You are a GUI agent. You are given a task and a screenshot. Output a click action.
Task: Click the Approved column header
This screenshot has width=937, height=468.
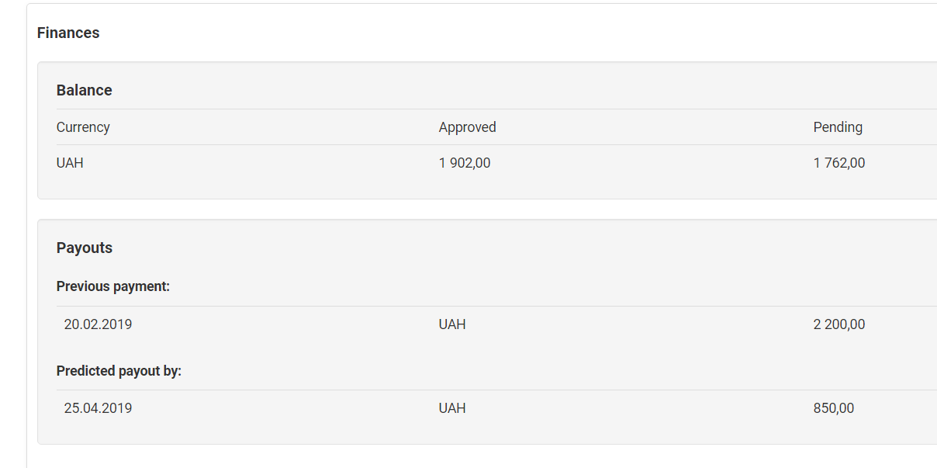(467, 127)
